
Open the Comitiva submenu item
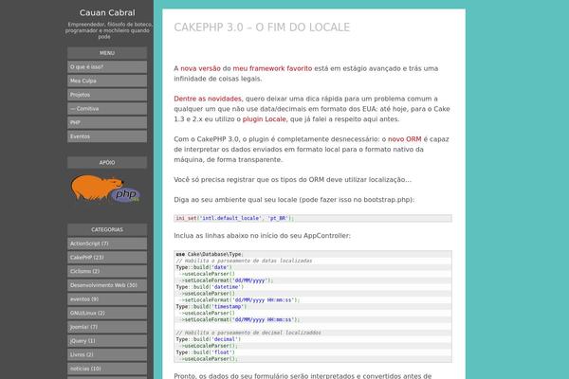(x=107, y=108)
